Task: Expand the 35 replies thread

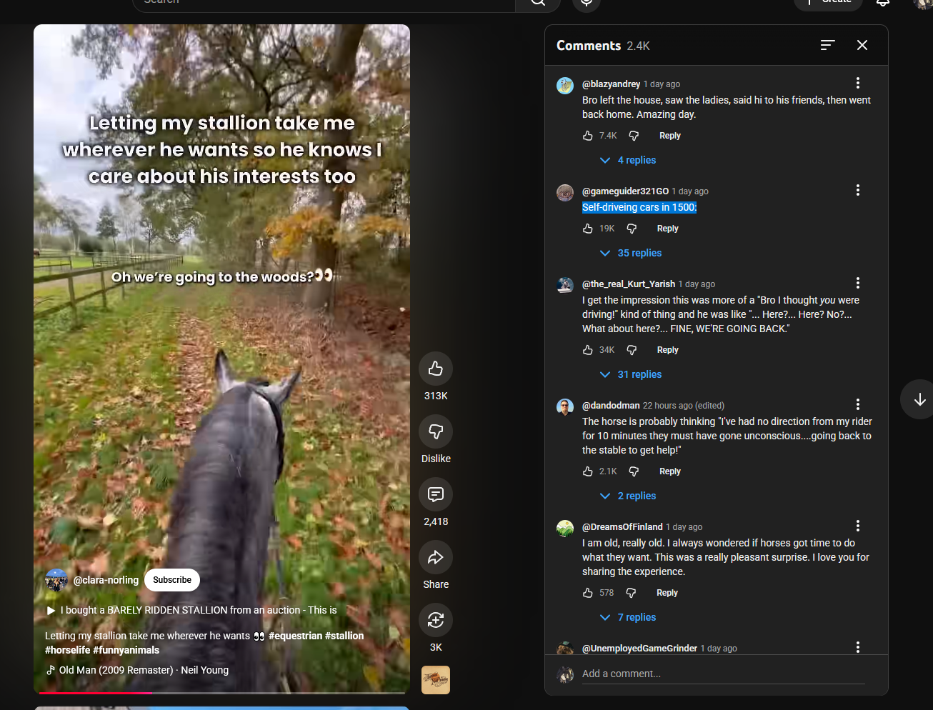Action: 631,253
